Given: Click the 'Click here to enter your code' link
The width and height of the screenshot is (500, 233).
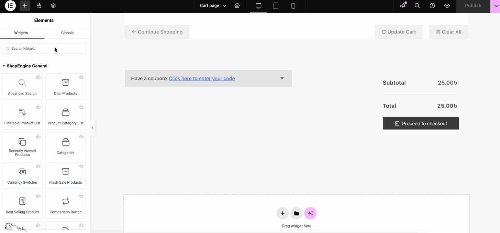Looking at the screenshot, I should 202,78.
